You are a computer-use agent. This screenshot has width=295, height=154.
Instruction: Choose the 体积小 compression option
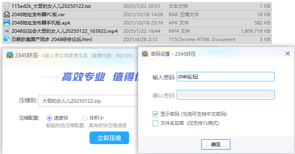click(85, 118)
